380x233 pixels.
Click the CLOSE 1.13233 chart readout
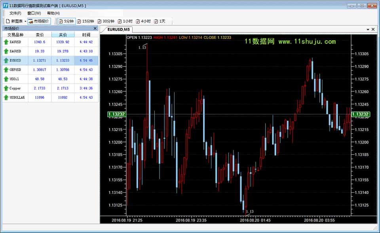click(x=217, y=37)
